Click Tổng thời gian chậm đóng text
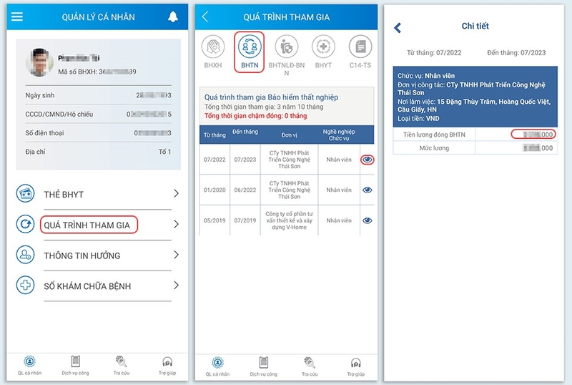Viewport: 572px width, 385px height. (x=256, y=116)
